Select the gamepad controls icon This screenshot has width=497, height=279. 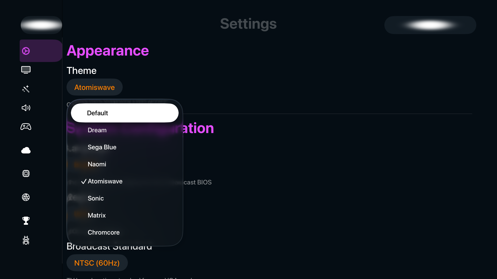click(x=26, y=127)
